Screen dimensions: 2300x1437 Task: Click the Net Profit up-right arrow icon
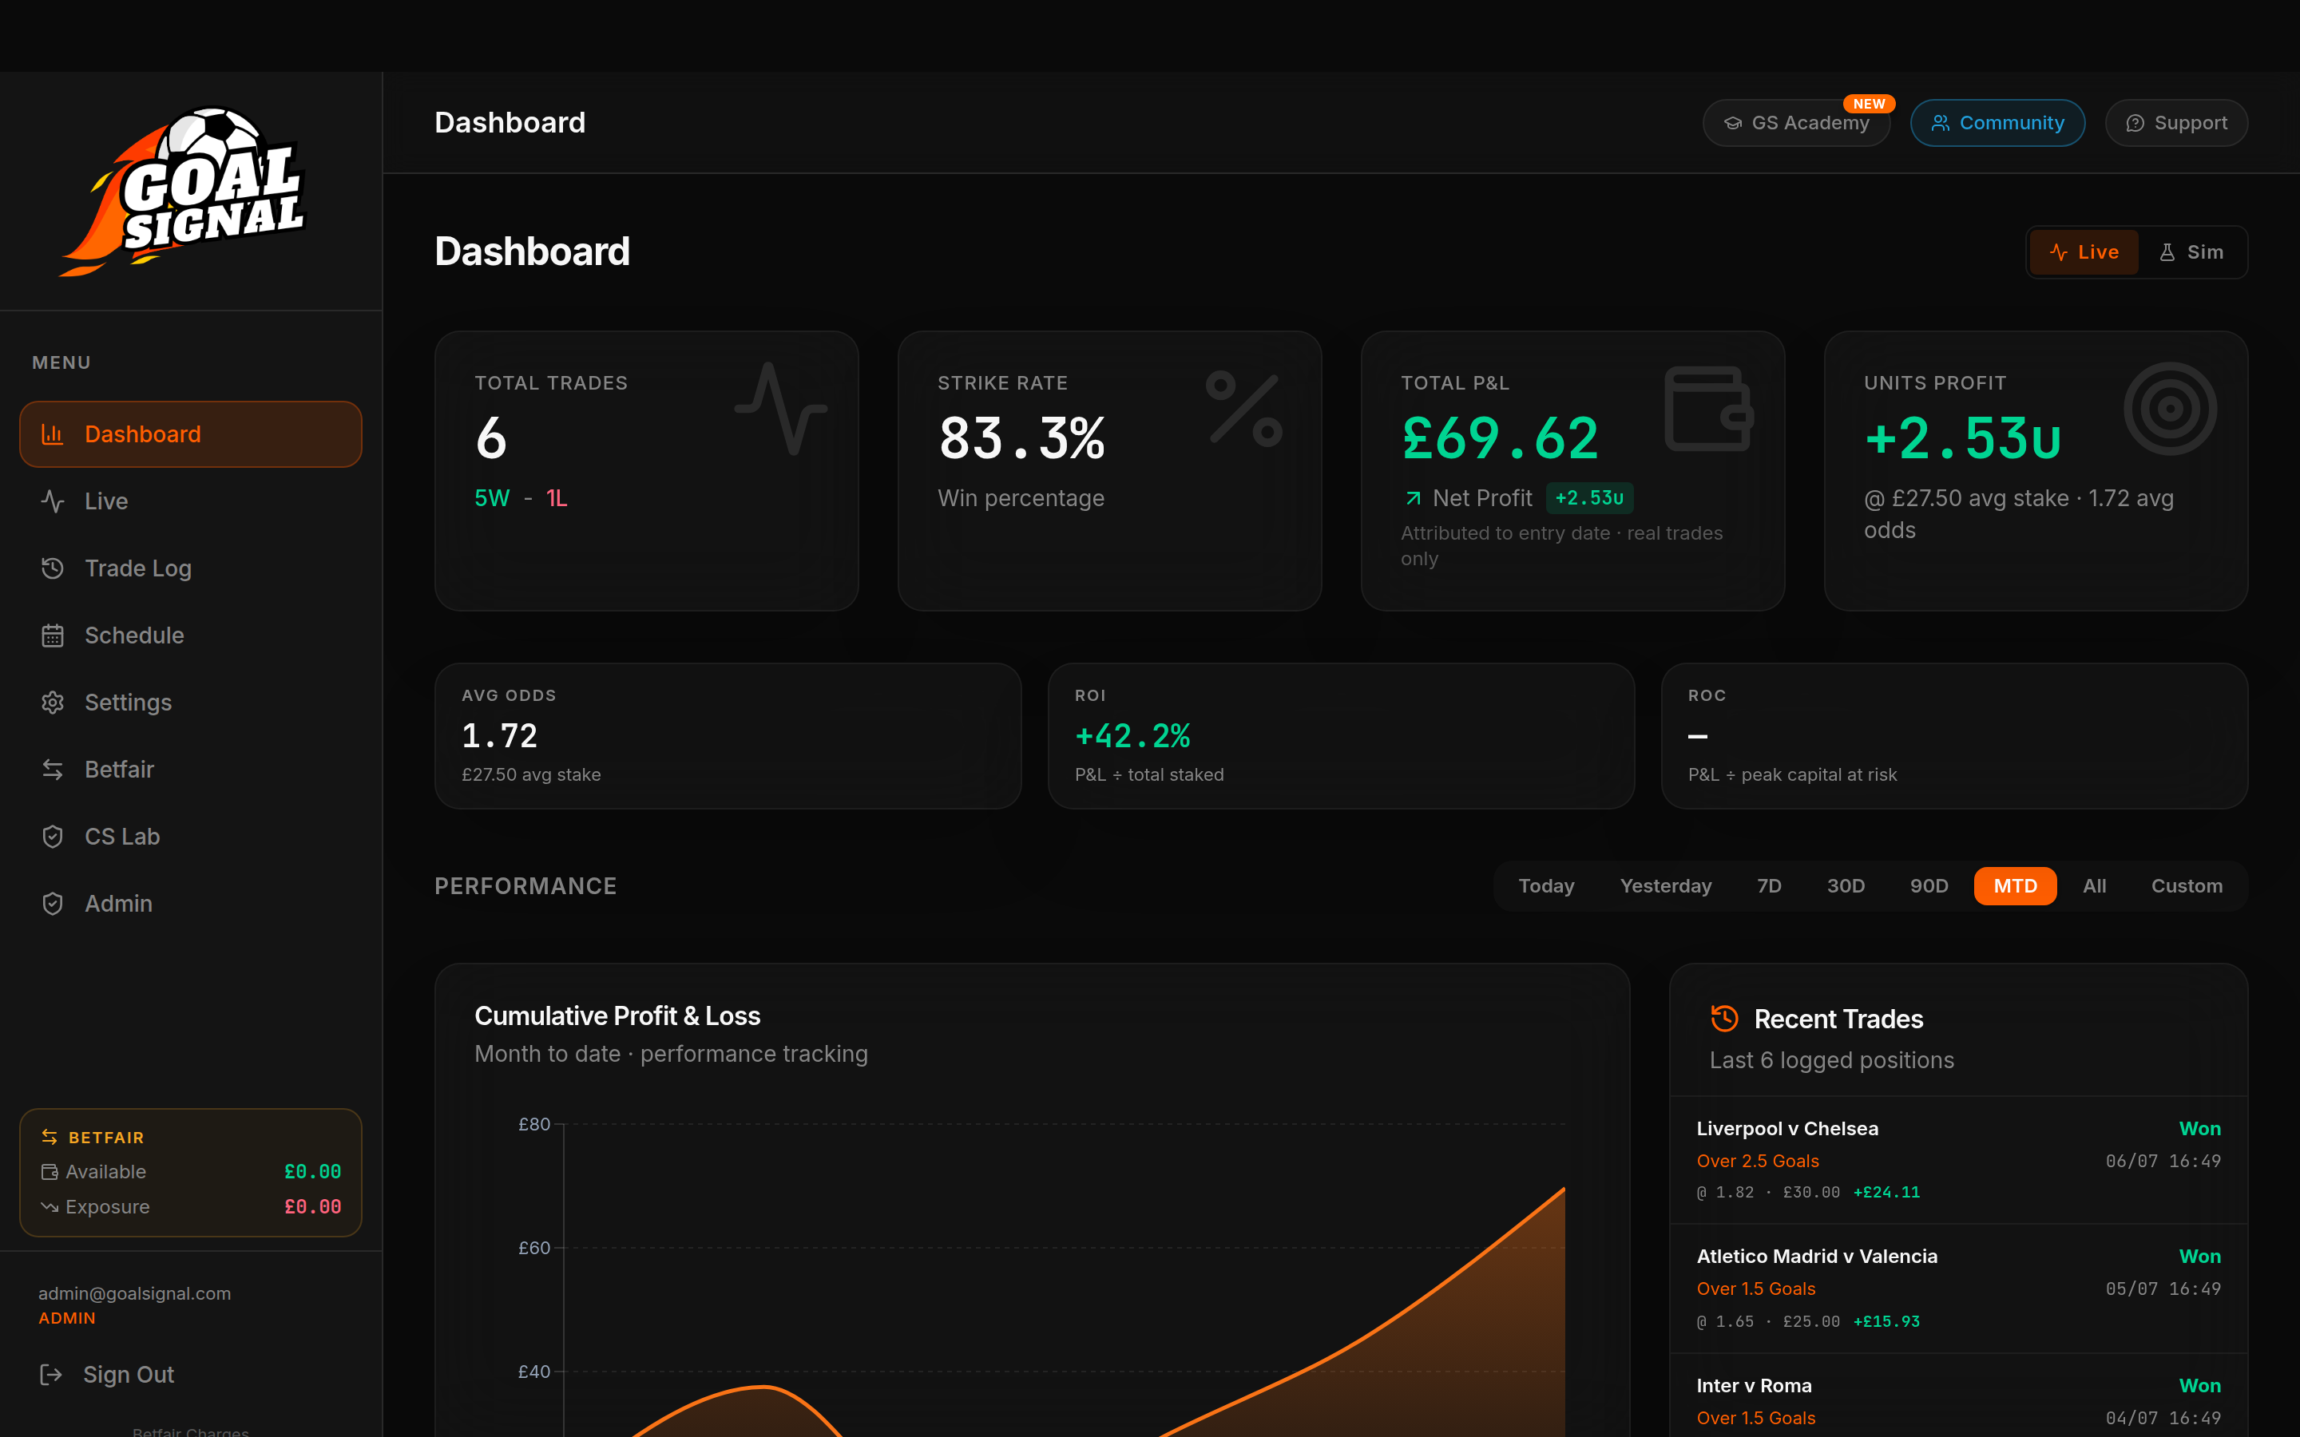click(1414, 498)
